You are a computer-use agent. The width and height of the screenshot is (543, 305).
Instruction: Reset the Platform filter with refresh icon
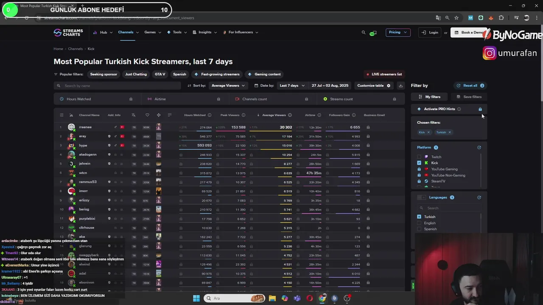[x=479, y=147]
